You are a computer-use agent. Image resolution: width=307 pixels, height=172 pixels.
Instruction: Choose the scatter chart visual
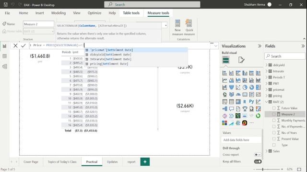coord(238,87)
